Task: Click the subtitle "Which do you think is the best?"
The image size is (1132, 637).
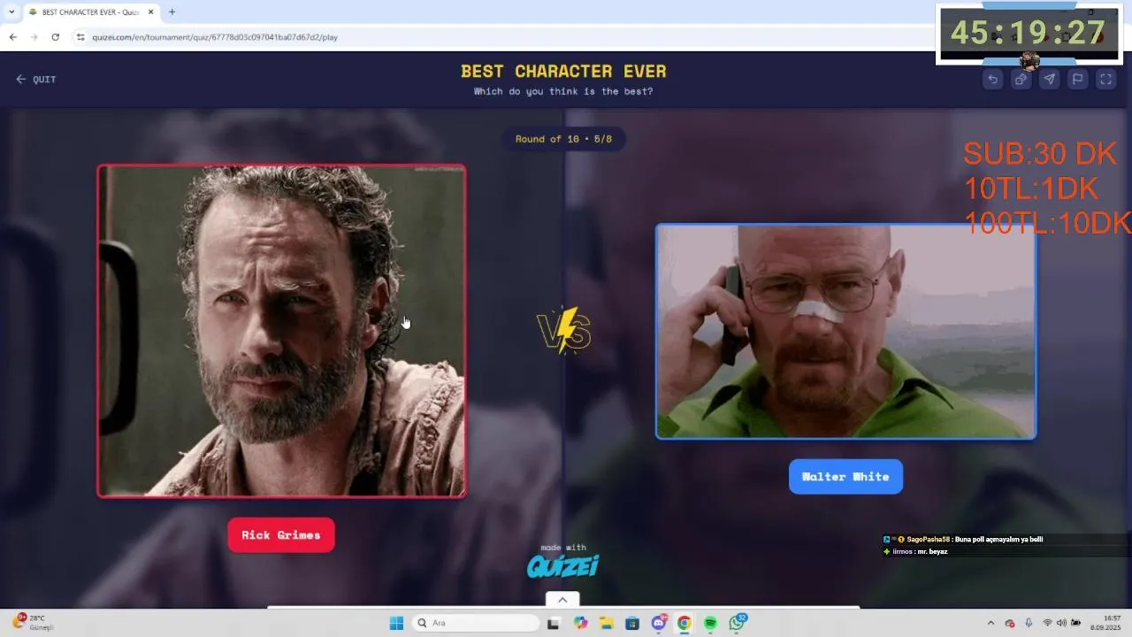Action: 563,91
